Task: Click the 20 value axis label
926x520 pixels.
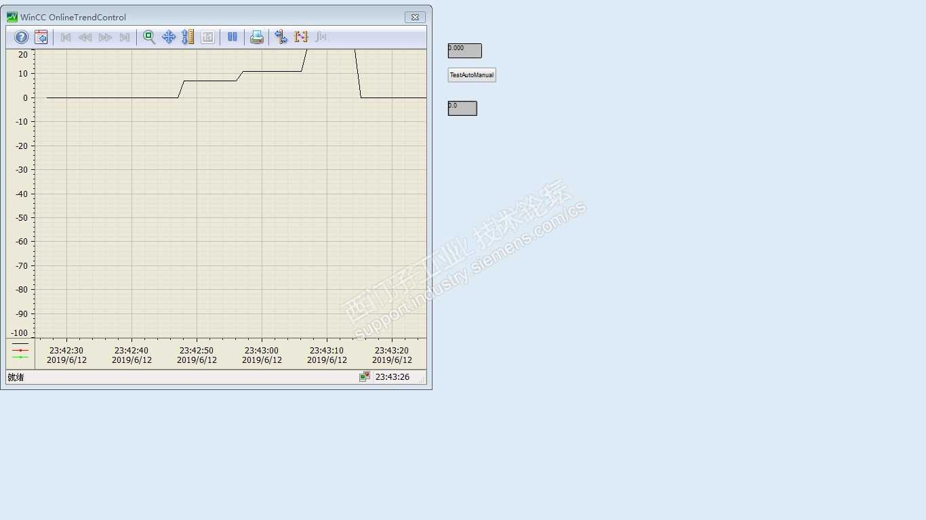Action: pyautogui.click(x=23, y=54)
